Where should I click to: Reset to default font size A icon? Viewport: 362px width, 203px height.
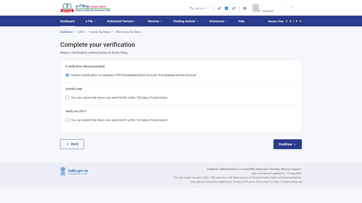click(226, 8)
